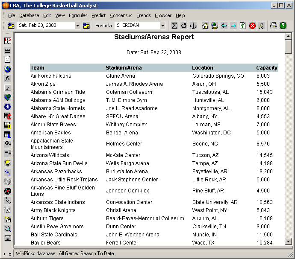
Task: Click the Stadium/Arena column header
Action: click(x=124, y=67)
